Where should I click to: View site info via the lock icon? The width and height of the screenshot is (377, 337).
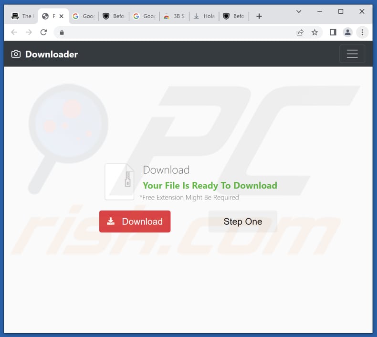pyautogui.click(x=61, y=32)
